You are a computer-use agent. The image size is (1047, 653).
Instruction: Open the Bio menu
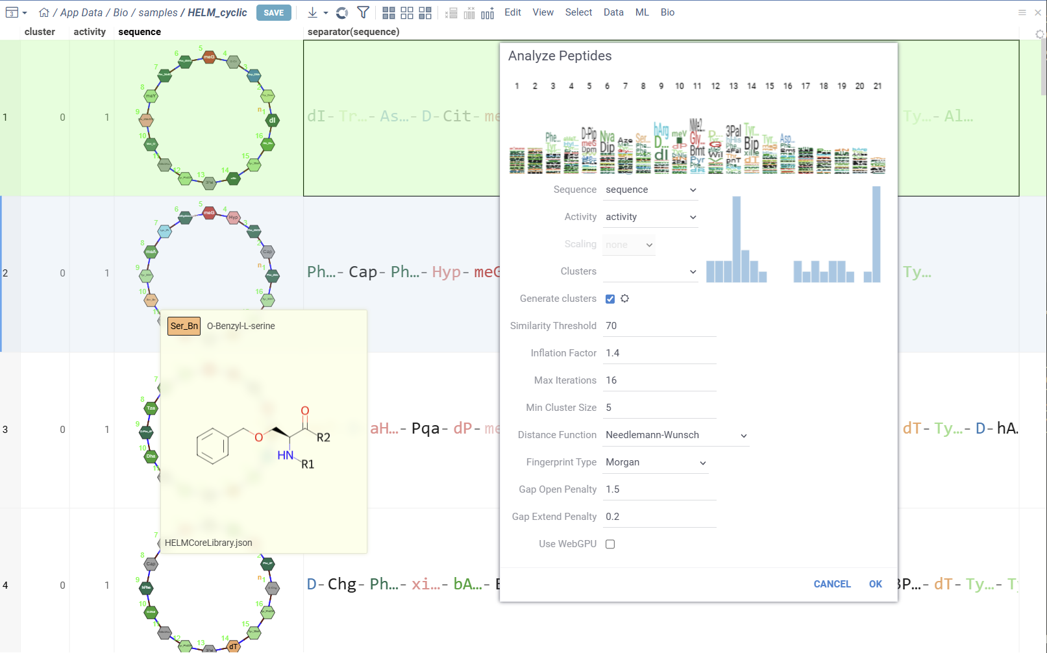[667, 12]
